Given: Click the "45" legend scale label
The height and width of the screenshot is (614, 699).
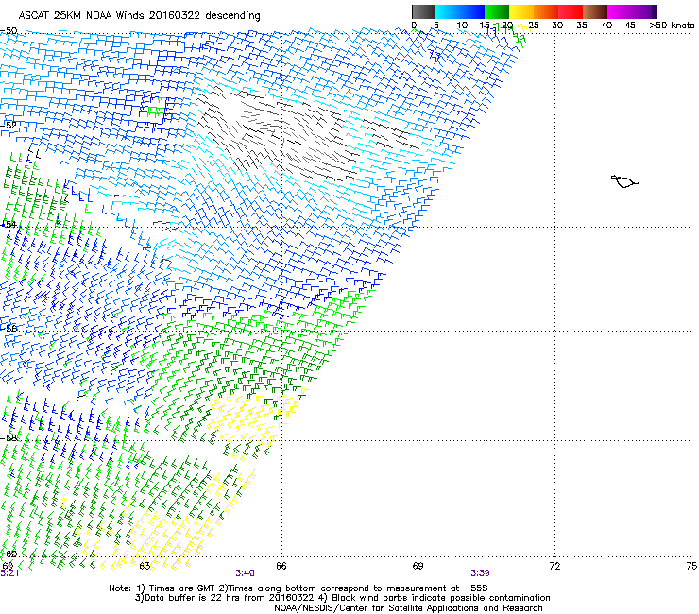Looking at the screenshot, I should (x=630, y=25).
